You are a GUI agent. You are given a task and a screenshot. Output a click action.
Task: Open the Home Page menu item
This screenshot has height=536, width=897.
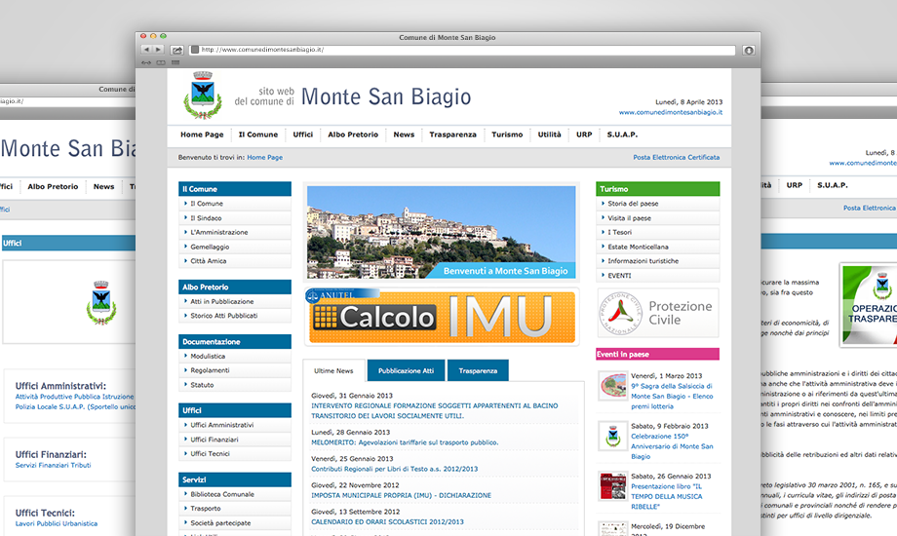coord(202,134)
